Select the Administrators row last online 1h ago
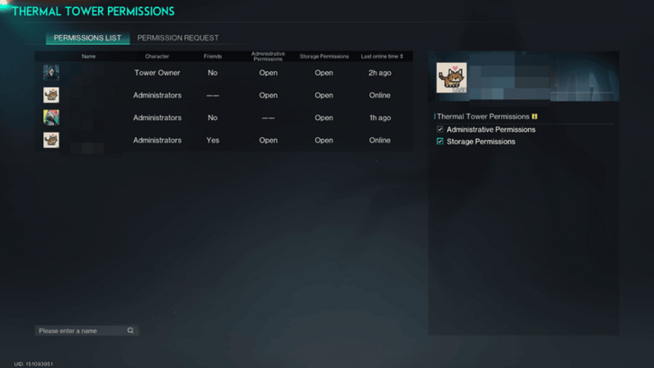Screen dimensions: 654x368 point(225,118)
